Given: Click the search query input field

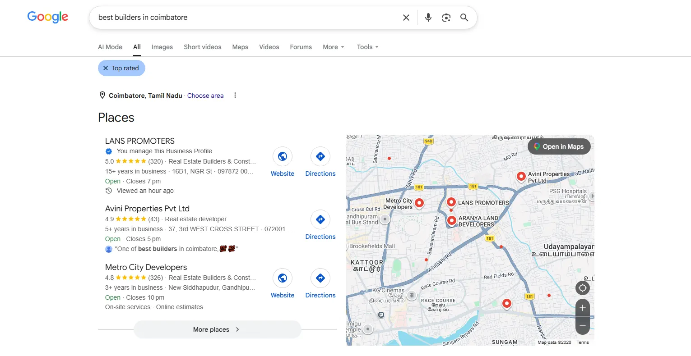Looking at the screenshot, I should point(246,18).
